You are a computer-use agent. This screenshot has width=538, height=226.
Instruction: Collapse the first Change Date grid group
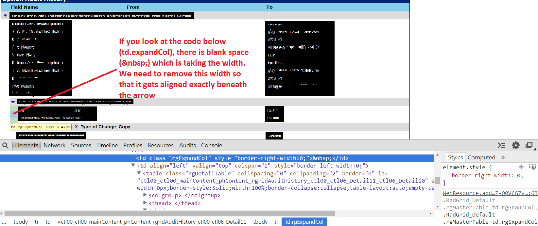pyautogui.click(x=6, y=15)
